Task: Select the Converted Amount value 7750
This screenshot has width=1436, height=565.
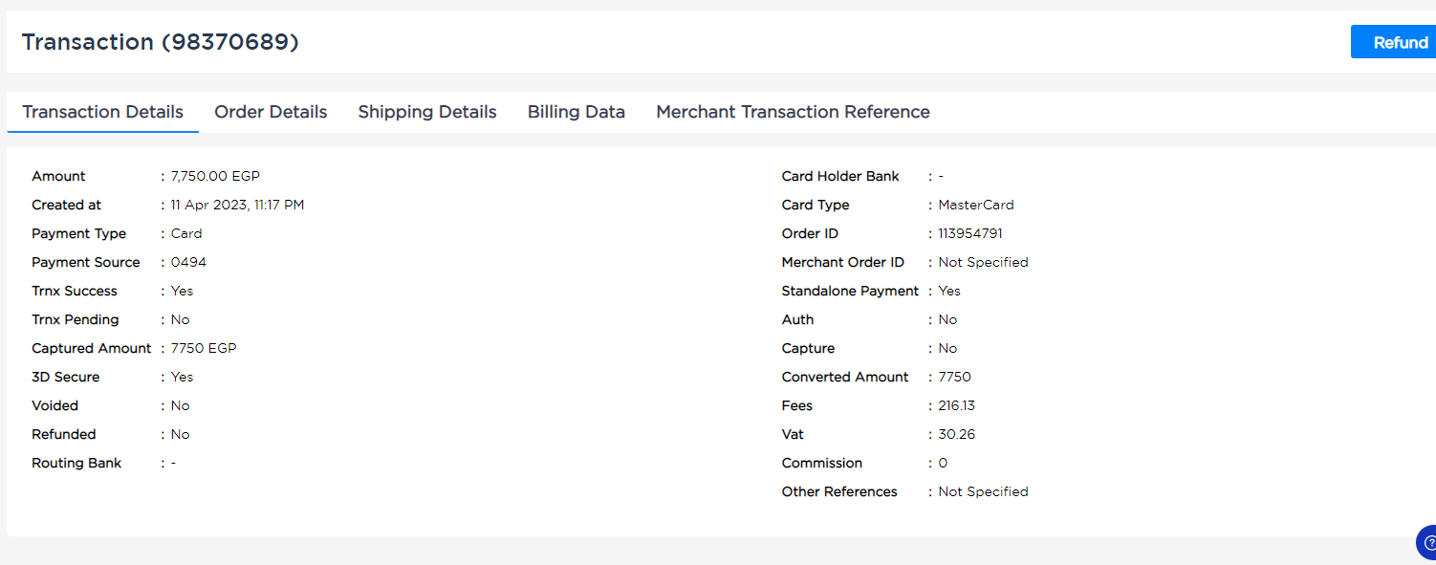Action: pyautogui.click(x=954, y=377)
